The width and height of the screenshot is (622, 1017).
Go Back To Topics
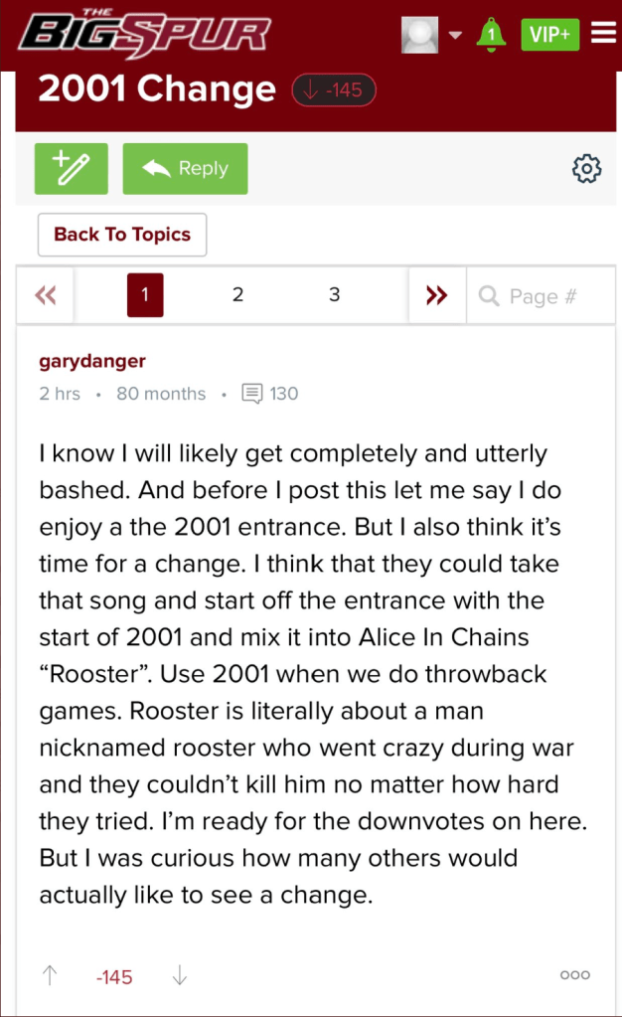click(x=122, y=235)
